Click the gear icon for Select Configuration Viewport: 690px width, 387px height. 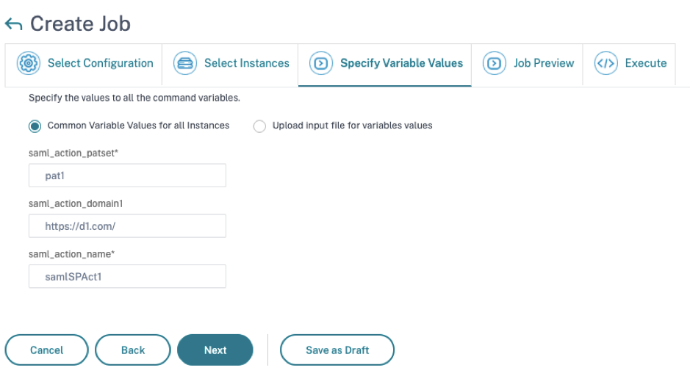coord(29,63)
